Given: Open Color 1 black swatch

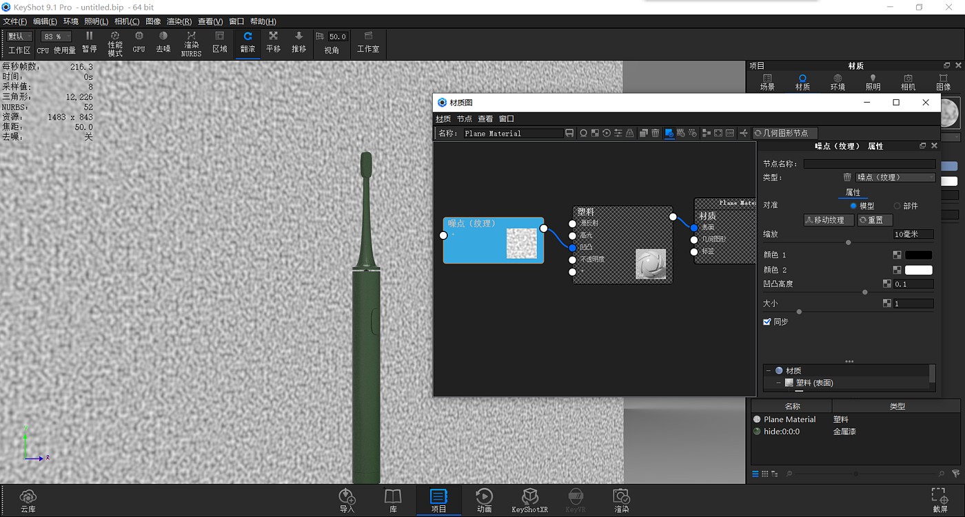Looking at the screenshot, I should (x=918, y=255).
